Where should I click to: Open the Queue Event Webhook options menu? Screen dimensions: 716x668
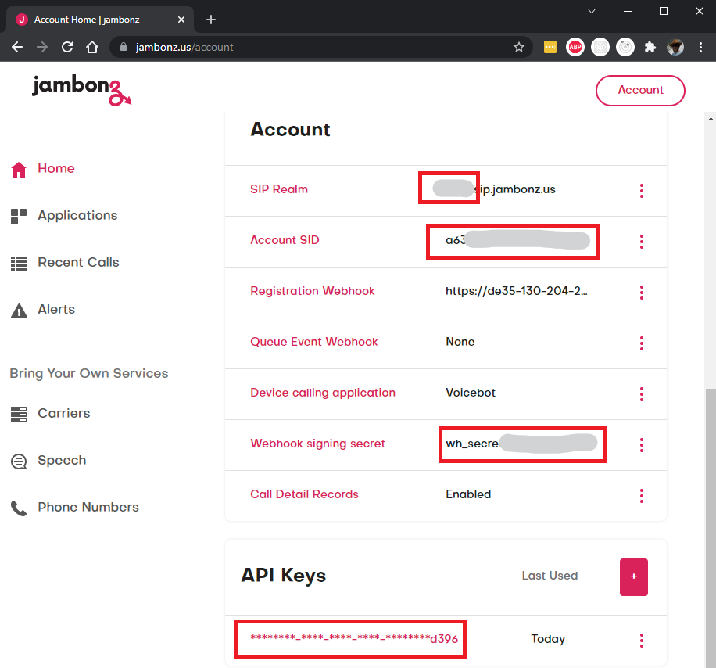642,343
